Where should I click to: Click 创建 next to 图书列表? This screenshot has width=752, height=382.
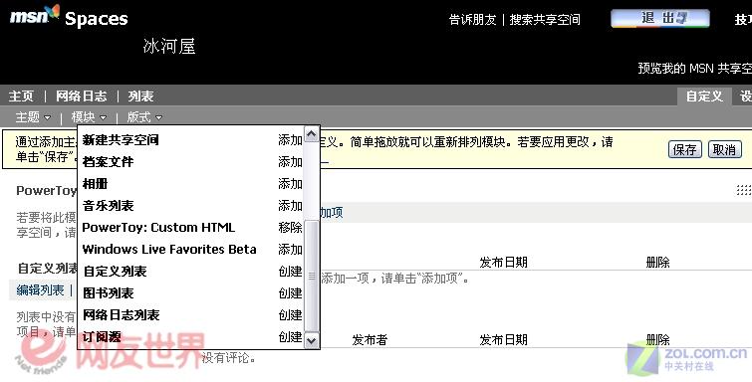(290, 292)
